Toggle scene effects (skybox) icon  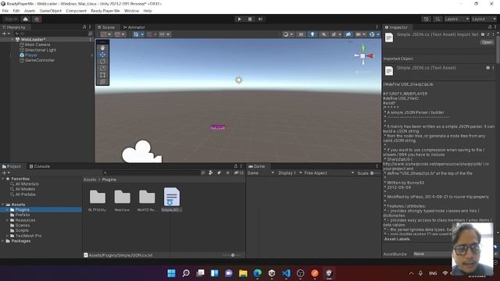[334, 34]
